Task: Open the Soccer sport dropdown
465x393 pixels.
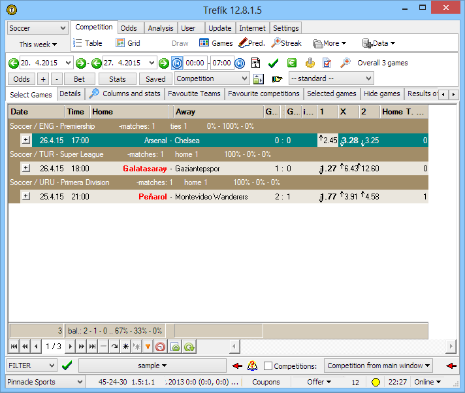Action: [x=38, y=28]
